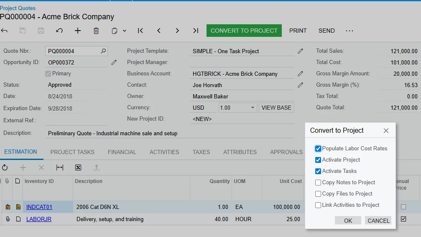The image size is (421, 237).
Task: Switch to the Estimation tab
Action: click(20, 152)
